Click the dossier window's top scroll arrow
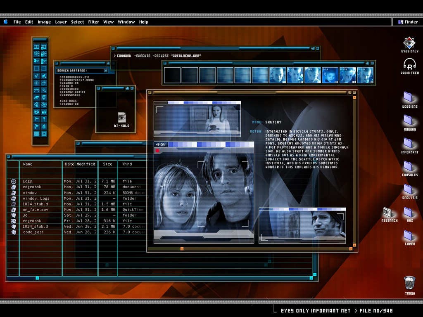Viewport: 423px width, 317px height. [354, 97]
